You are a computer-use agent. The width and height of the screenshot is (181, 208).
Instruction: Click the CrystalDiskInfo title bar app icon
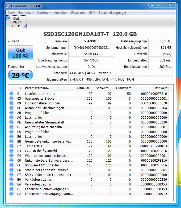(x=8, y=6)
